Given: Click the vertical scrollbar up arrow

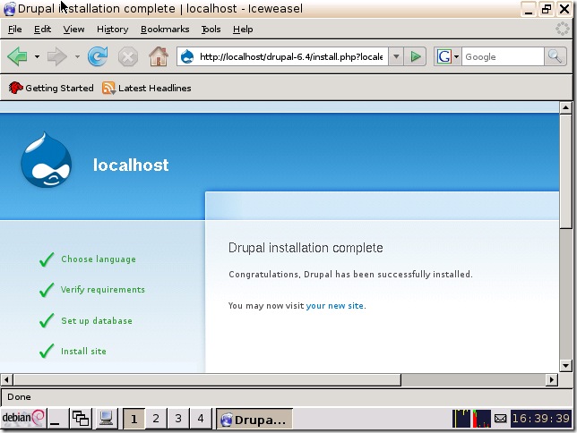Looking at the screenshot, I should 565,107.
